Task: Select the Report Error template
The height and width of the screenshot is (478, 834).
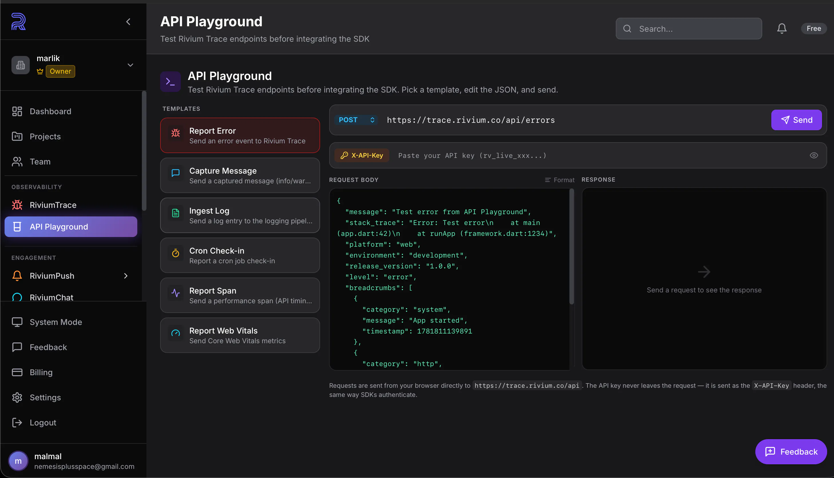Action: tap(240, 135)
